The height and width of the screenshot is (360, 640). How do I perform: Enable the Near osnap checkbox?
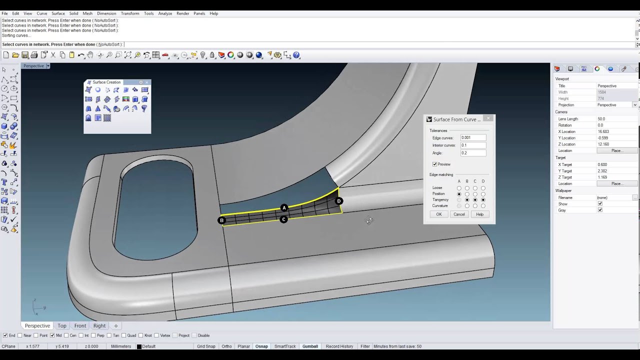(20, 335)
